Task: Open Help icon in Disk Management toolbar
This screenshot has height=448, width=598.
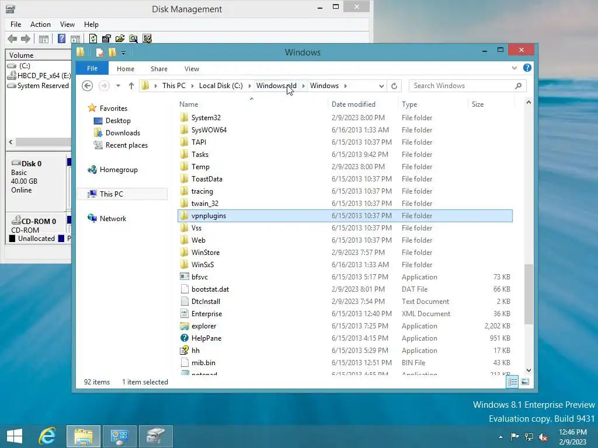Action: point(61,38)
